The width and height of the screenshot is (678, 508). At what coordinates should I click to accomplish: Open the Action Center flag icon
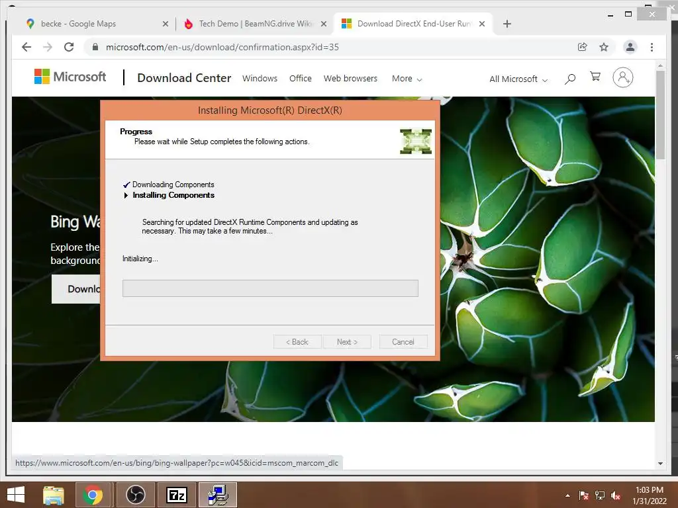(x=584, y=495)
